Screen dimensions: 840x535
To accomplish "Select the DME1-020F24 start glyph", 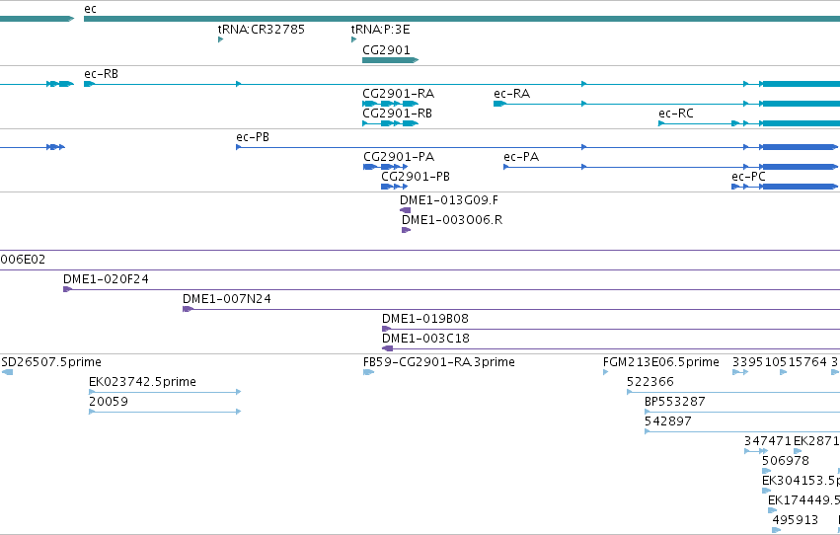I will coord(67,289).
